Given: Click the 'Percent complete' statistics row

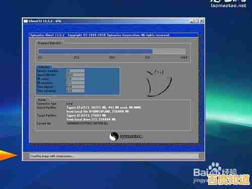Looking at the screenshot, I should (61, 71).
